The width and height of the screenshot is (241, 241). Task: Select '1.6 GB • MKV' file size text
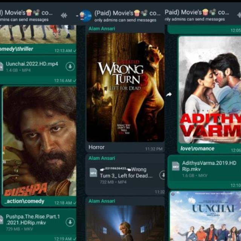pyautogui.click(x=195, y=175)
